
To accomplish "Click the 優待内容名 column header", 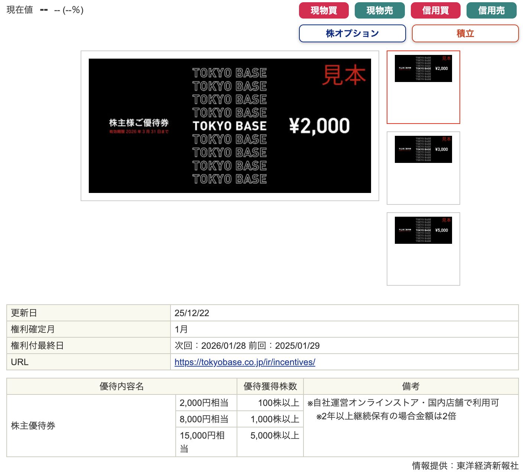I will point(121,386).
